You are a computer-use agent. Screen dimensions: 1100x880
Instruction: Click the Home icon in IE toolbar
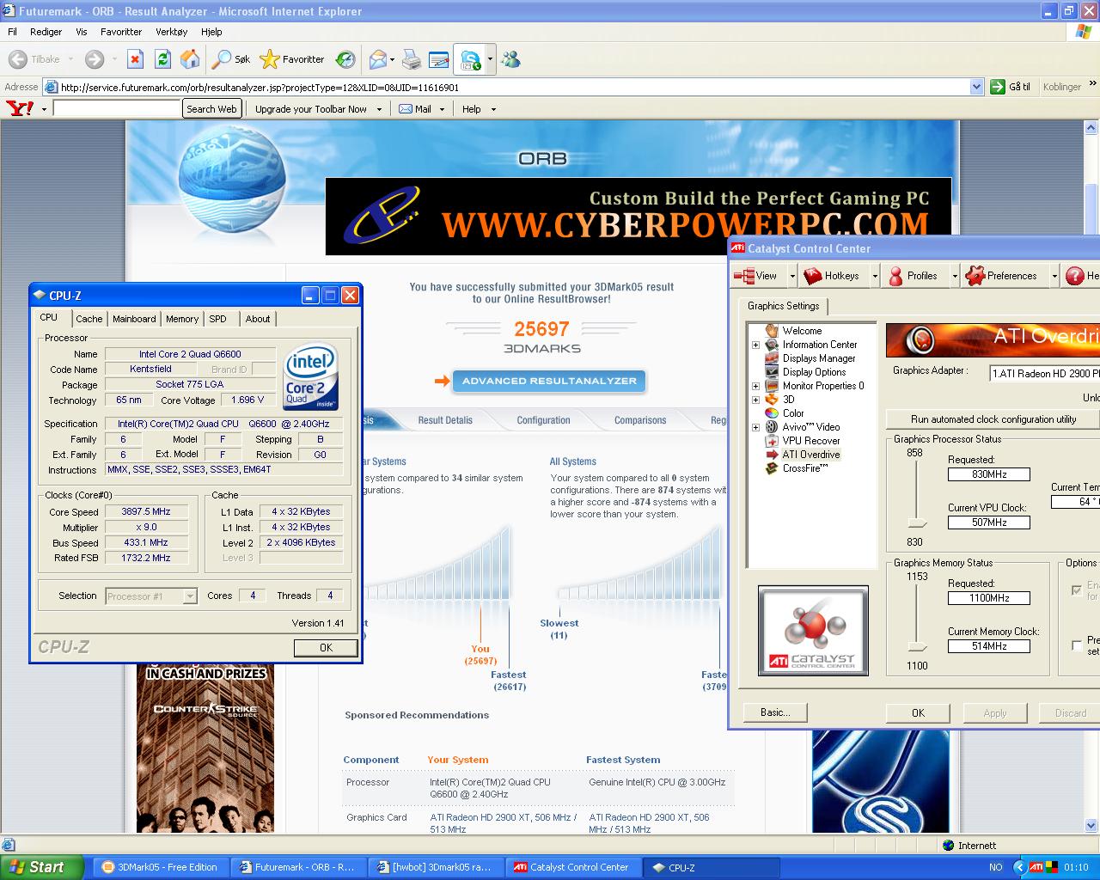click(190, 59)
